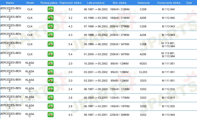The height and width of the screenshot is (119, 197).
Task: Click the fuel icon for CLK 4.3 A208
Action: point(50,35)
